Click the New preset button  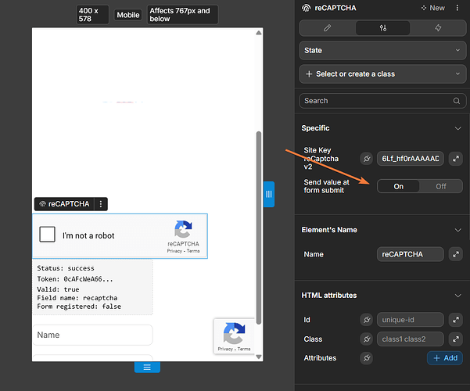coord(432,8)
